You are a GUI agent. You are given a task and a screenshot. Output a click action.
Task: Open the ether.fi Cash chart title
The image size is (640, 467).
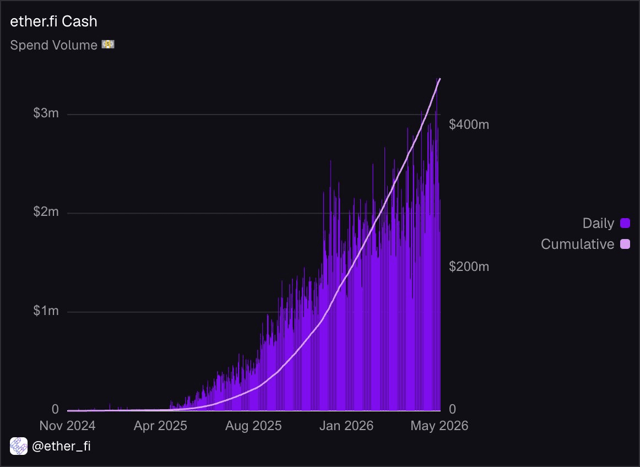53,21
